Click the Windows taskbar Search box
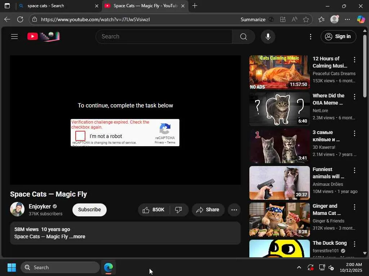 click(x=60, y=267)
